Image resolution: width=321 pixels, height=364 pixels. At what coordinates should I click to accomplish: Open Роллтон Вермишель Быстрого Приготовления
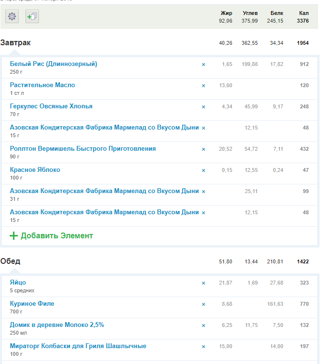tap(83, 149)
